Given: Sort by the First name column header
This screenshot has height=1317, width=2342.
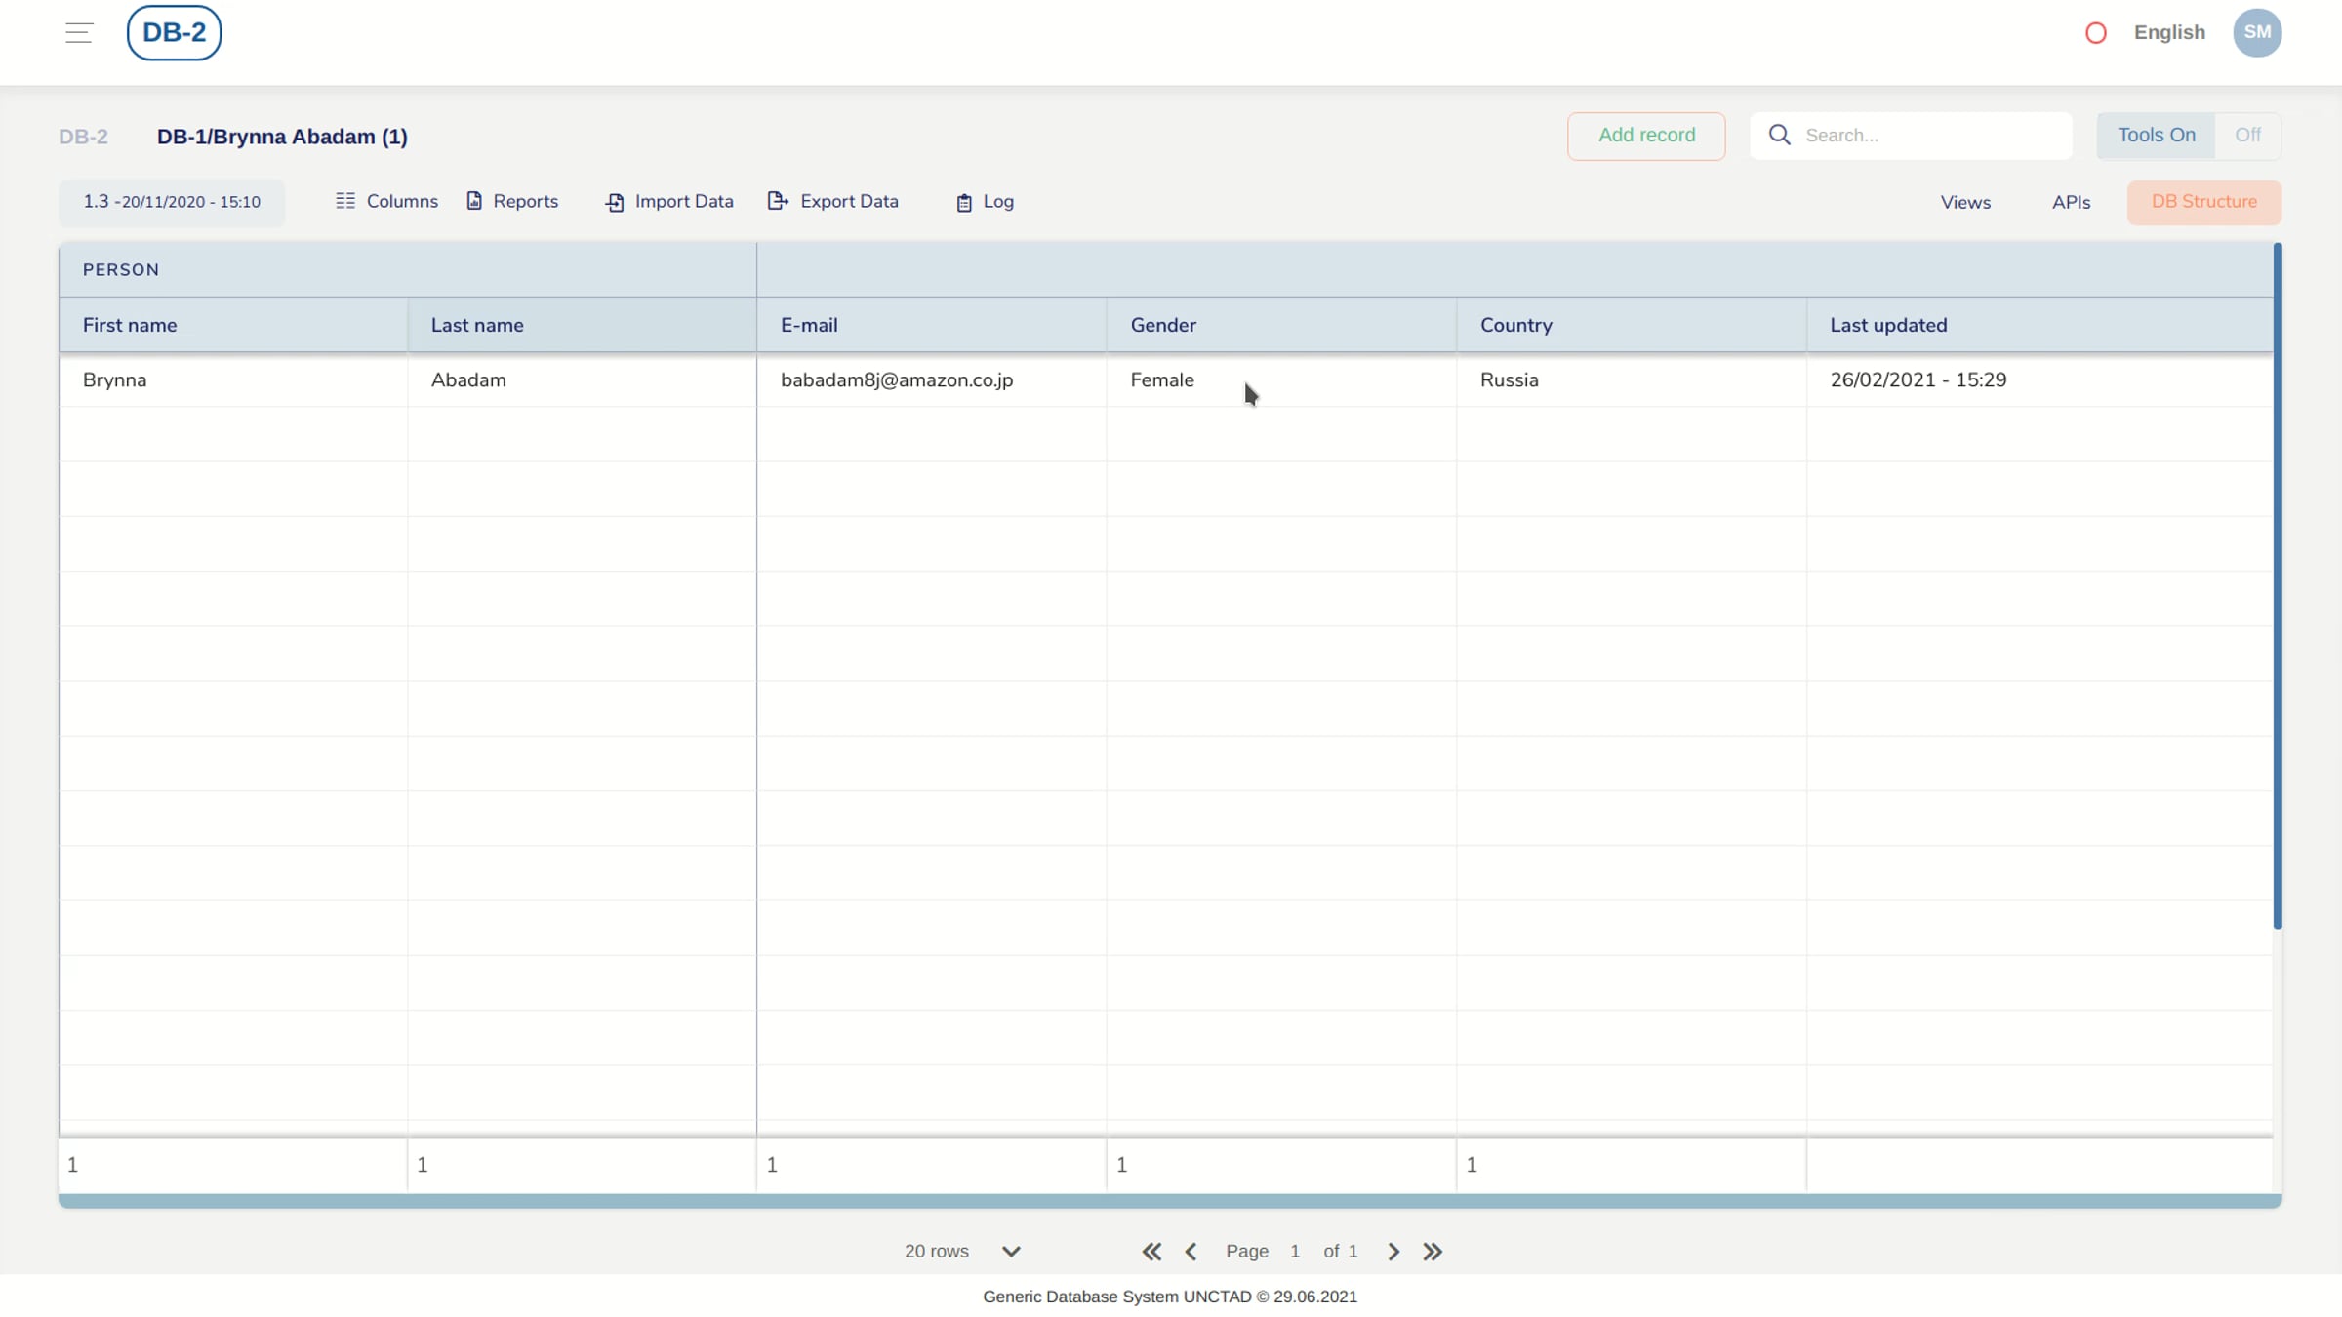Looking at the screenshot, I should click(233, 325).
